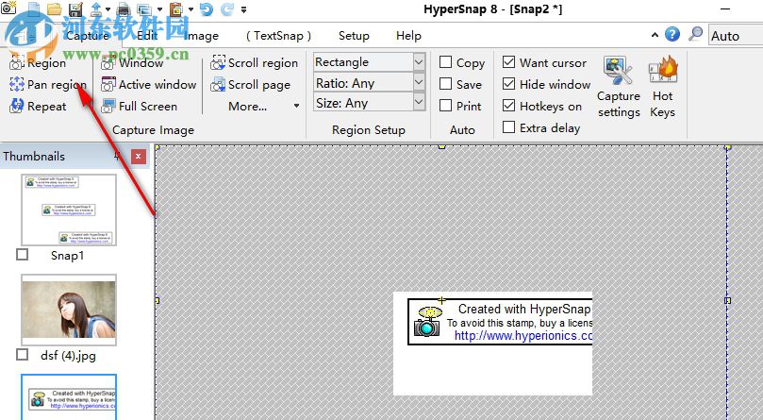The width and height of the screenshot is (763, 420).
Task: Click the HyperSnap camera application icon
Action: (8, 8)
